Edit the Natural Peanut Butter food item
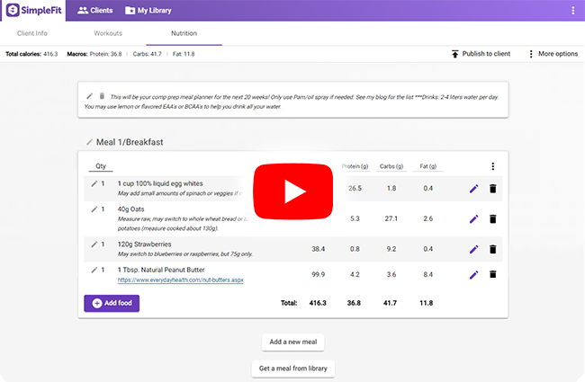585x382 pixels. pos(473,275)
